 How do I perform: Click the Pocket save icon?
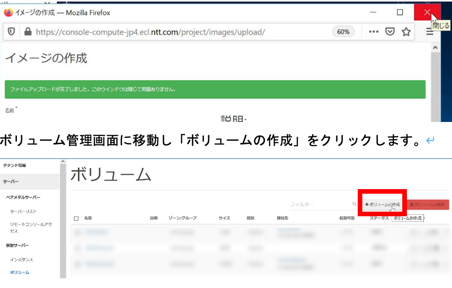pyautogui.click(x=390, y=32)
